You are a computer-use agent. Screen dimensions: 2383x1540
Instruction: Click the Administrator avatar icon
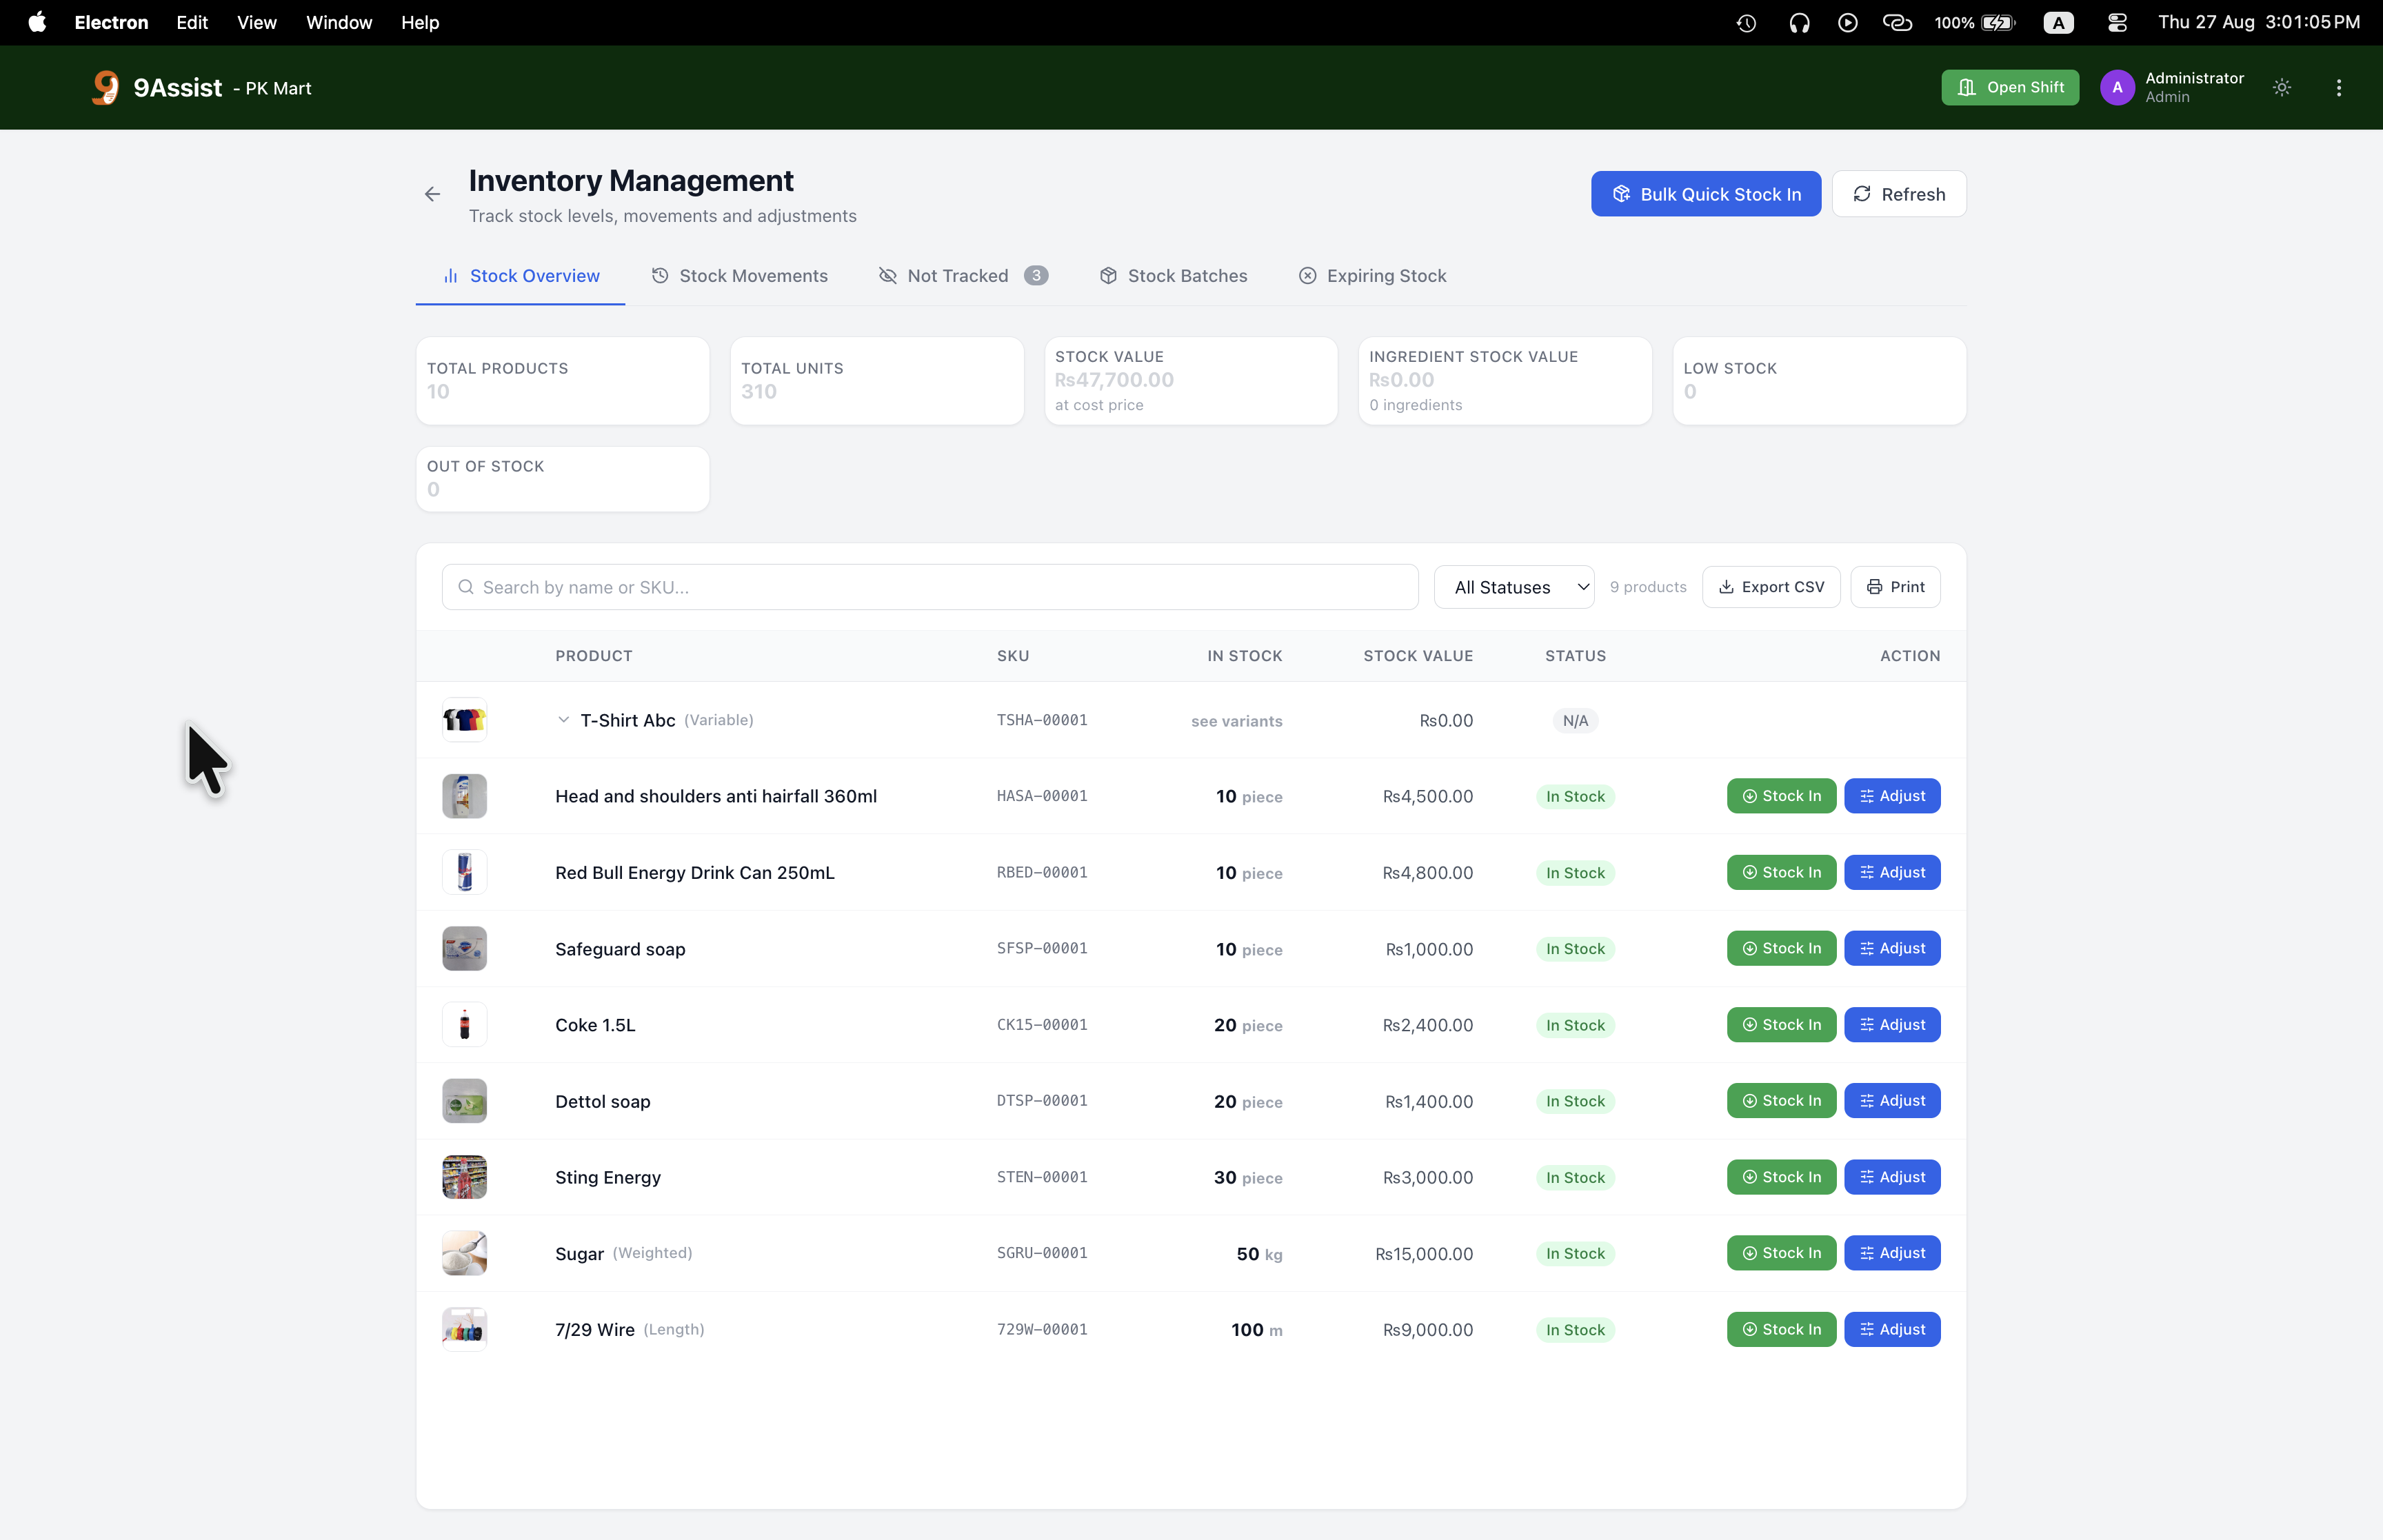pyautogui.click(x=2117, y=88)
